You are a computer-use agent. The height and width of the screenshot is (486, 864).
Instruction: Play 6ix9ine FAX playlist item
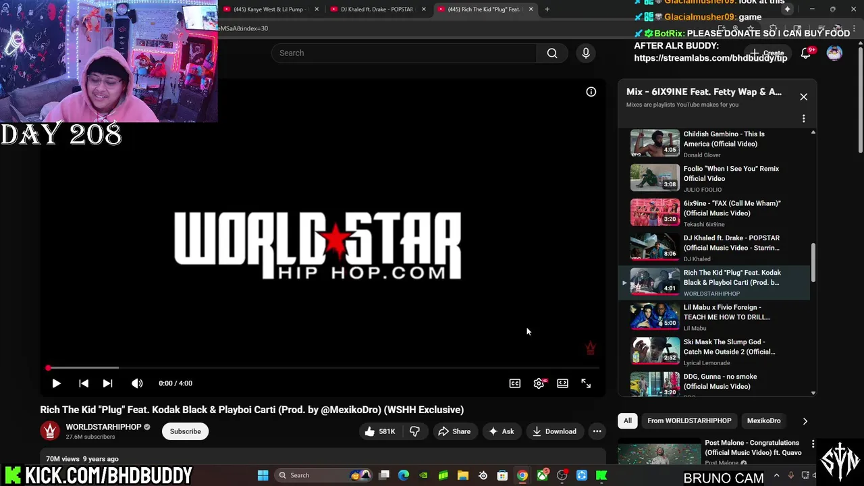(x=715, y=213)
